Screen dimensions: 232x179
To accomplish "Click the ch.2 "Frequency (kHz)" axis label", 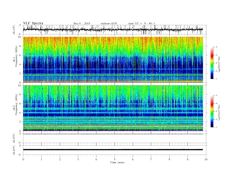I will [x=16, y=104].
